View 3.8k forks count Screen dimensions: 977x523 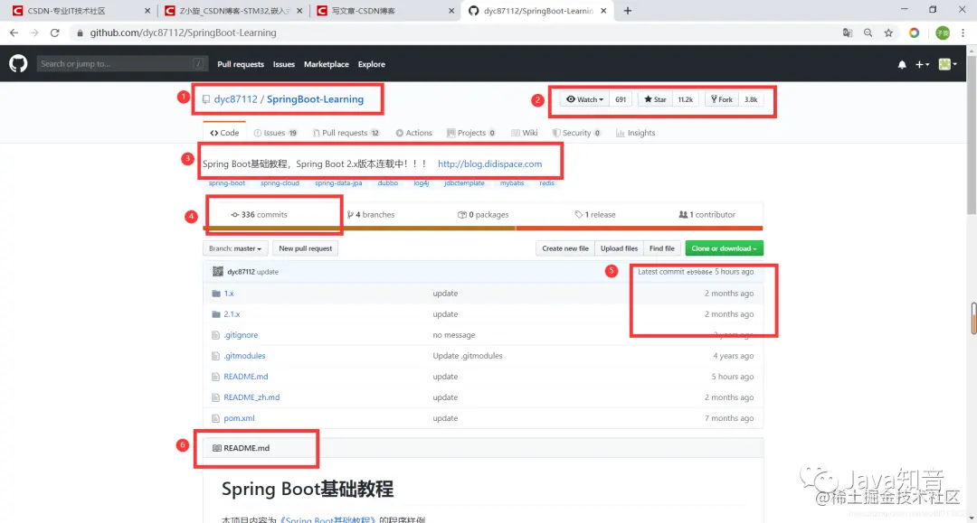pos(751,99)
